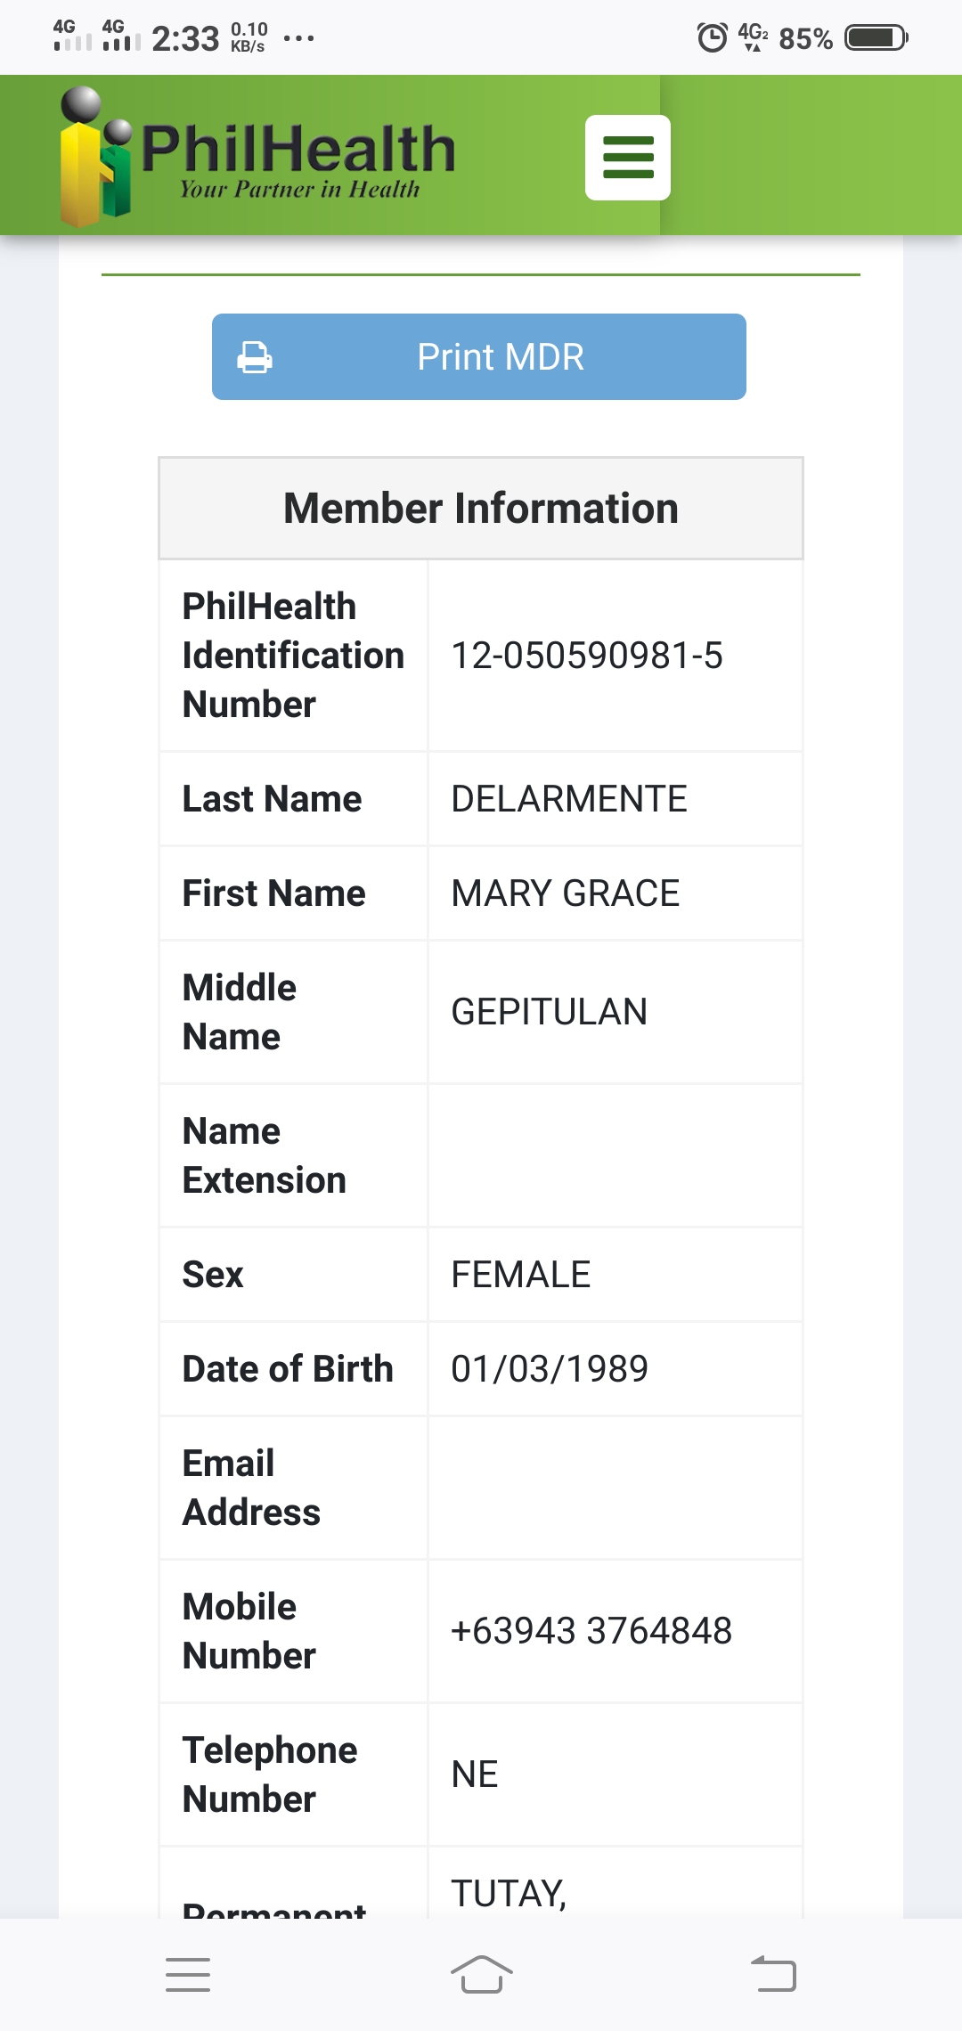Select the PhilHealth Identification Number value

(x=587, y=656)
